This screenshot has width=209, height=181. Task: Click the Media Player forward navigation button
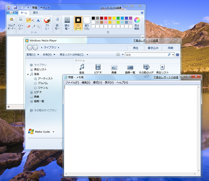[x=35, y=48]
